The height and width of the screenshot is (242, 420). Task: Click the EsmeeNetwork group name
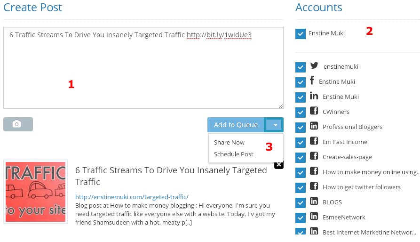(x=344, y=218)
